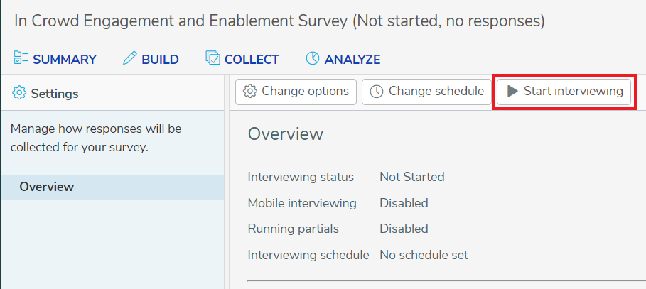Click the play triangle on Start interviewing
Viewport: 646px width, 289px height.
click(512, 91)
